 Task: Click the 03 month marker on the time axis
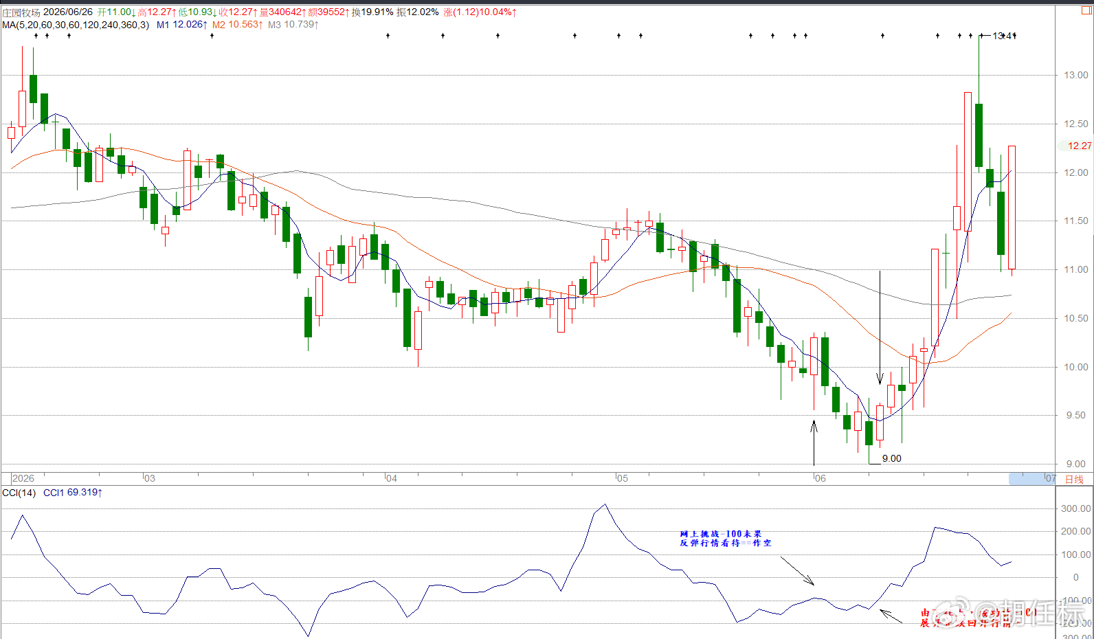coord(150,478)
